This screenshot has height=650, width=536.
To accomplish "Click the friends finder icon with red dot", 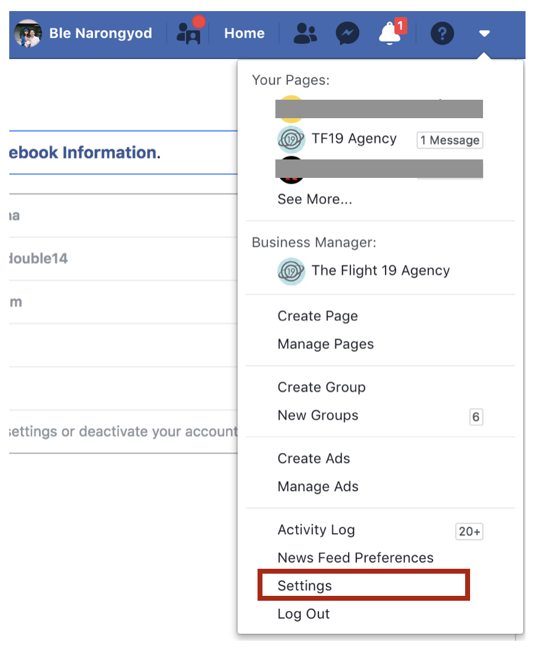I will point(190,31).
